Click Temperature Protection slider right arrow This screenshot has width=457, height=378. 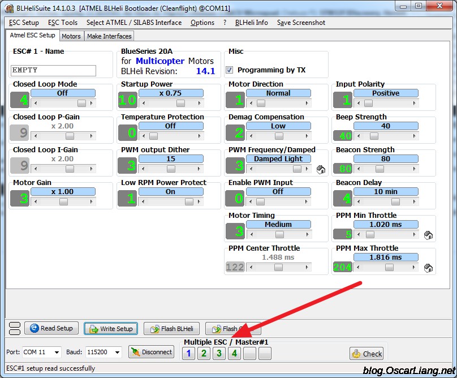click(199, 136)
